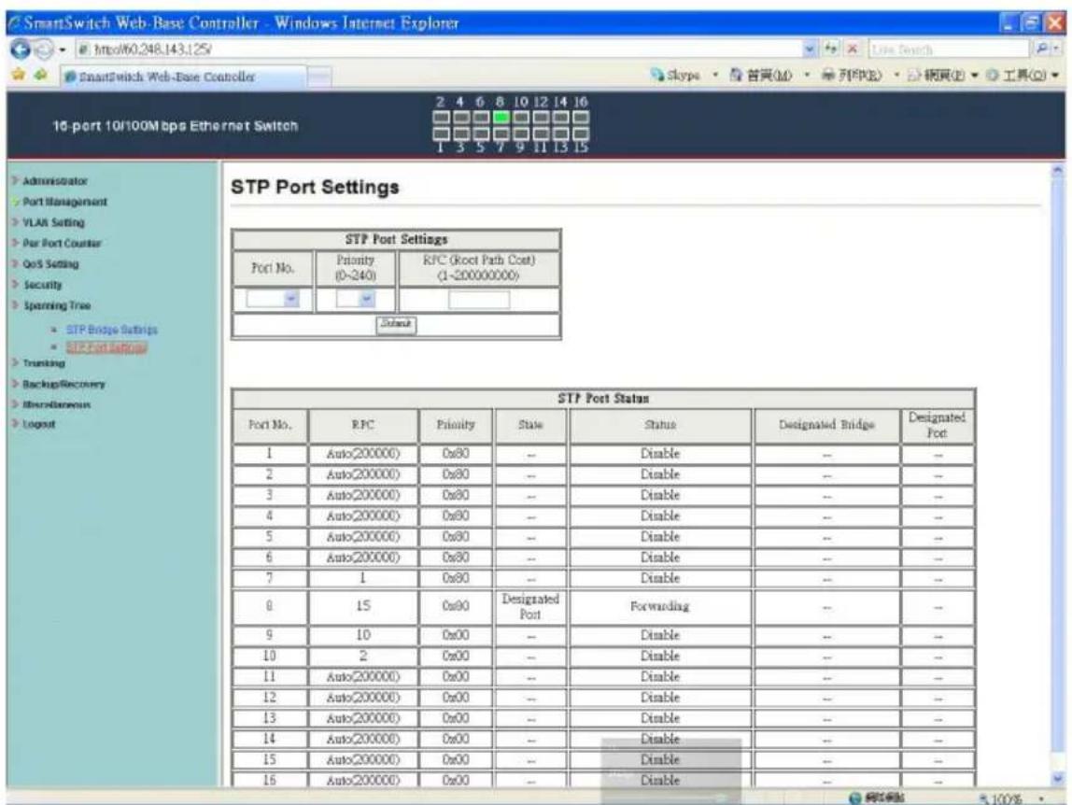Open the STP Bridge Settings link
This screenshot has width=1072, height=805.
tap(111, 330)
